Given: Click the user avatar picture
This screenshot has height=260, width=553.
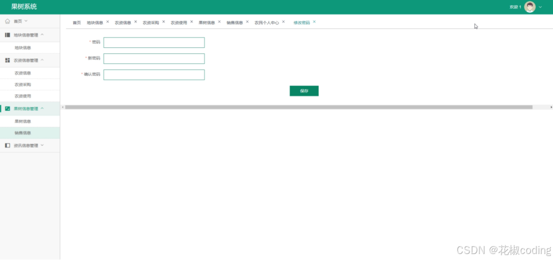Looking at the screenshot, I should [x=529, y=7].
